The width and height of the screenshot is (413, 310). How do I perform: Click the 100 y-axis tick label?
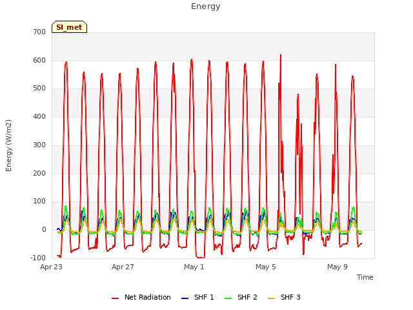coord(39,201)
